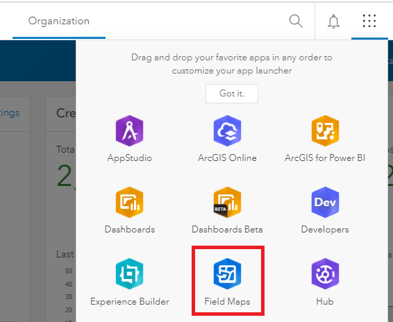The width and height of the screenshot is (393, 322).
Task: Click the ArcGIS Online label text
Action: point(227,158)
